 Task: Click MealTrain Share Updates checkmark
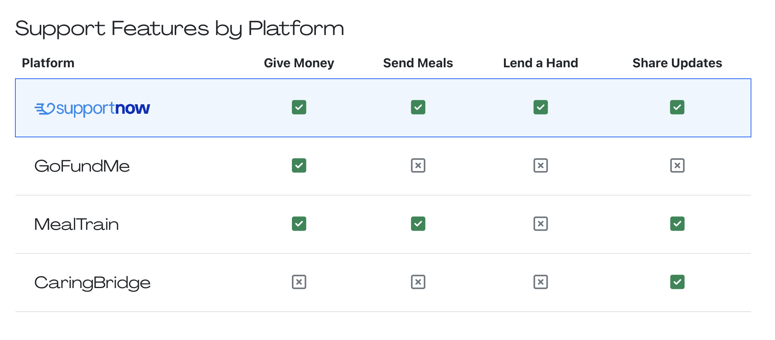(677, 224)
